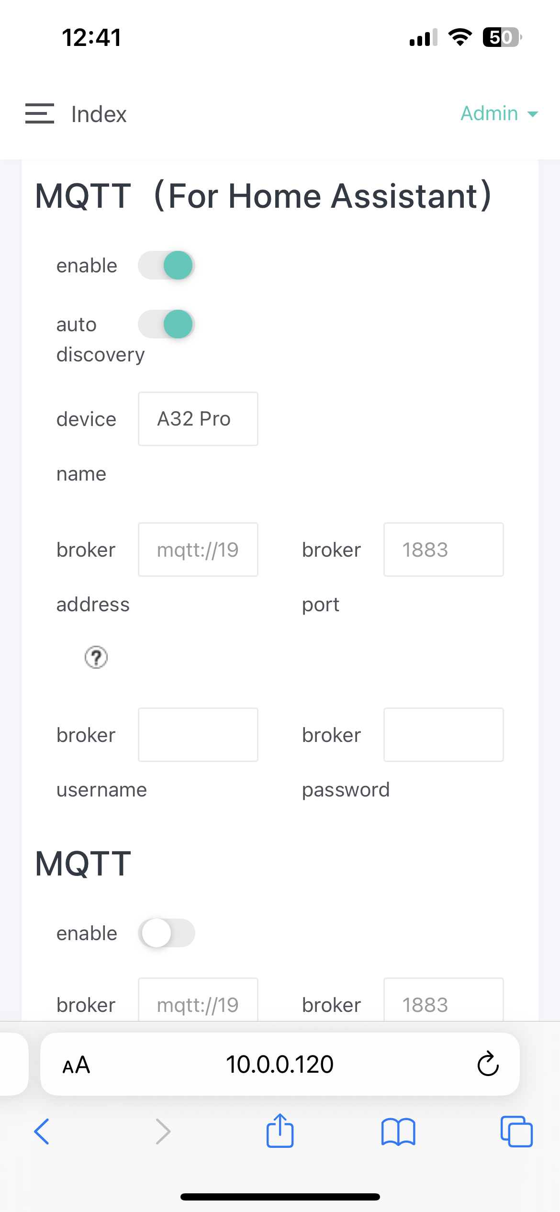
Task: Open the hamburger navigation menu
Action: click(39, 113)
